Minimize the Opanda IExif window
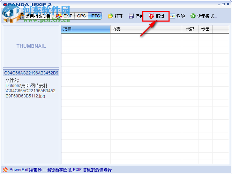This screenshot has width=232, height=174. click(219, 4)
